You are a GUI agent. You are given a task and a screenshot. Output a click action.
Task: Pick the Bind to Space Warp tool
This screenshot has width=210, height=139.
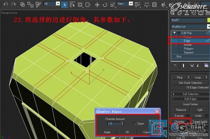click(38, 5)
